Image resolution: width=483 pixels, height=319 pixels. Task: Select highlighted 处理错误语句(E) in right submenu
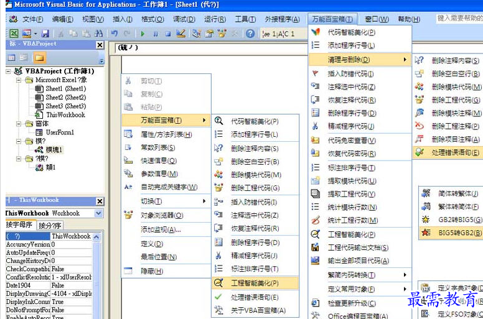point(448,152)
